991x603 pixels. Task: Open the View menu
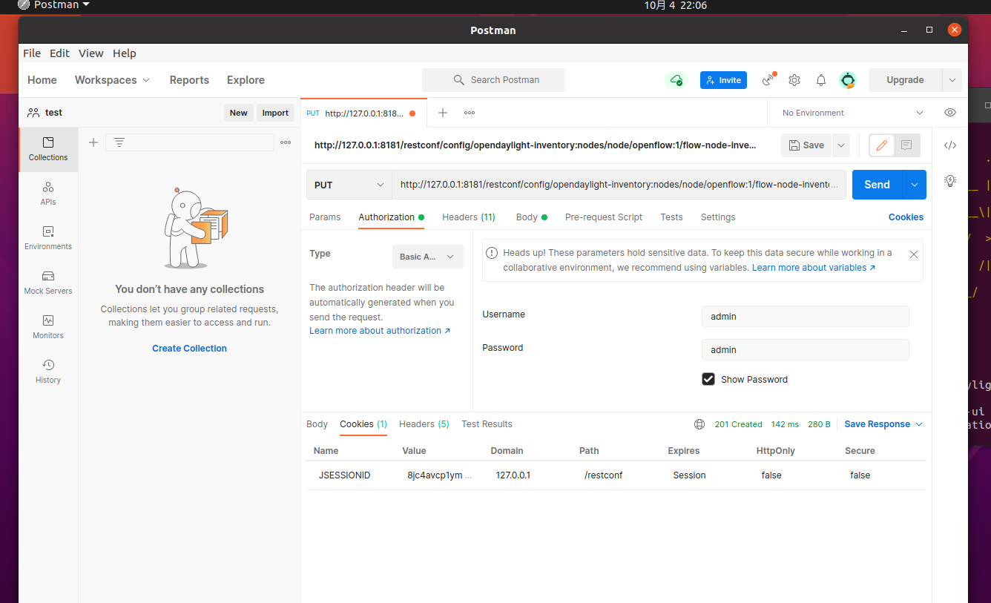(91, 53)
